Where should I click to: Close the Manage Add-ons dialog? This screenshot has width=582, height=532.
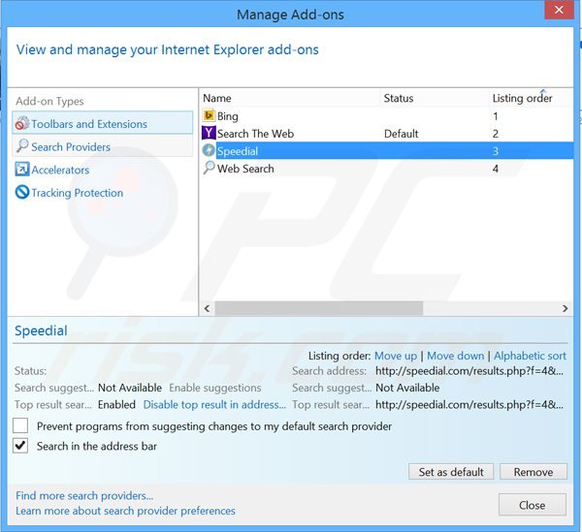[x=533, y=505]
